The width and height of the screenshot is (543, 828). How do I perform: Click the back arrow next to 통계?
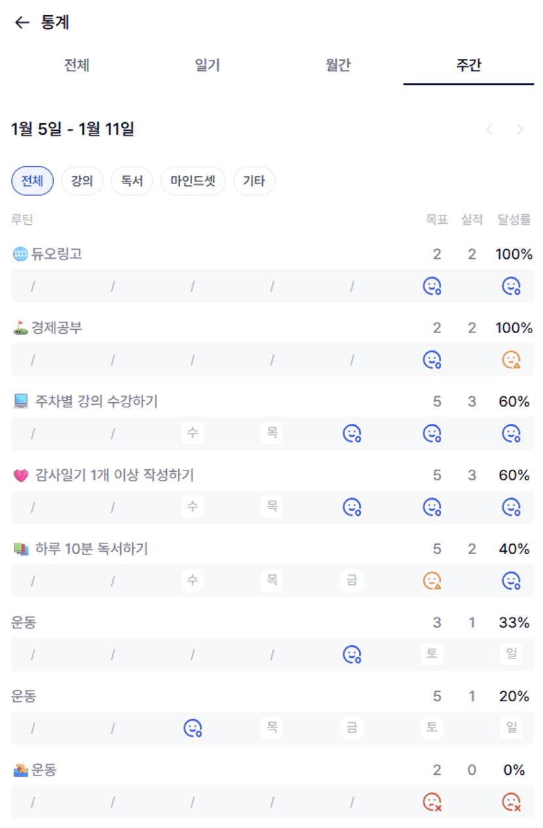point(22,23)
